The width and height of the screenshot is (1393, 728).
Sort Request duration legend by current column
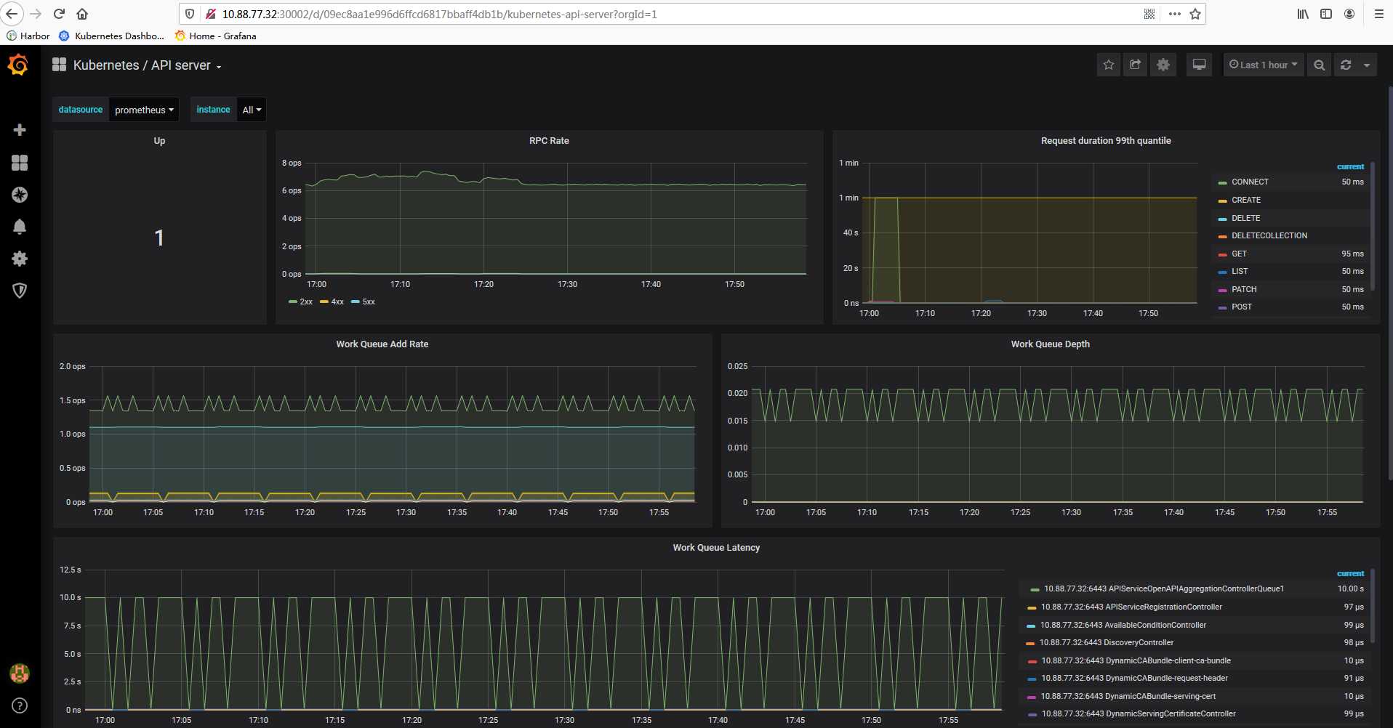pos(1350,166)
